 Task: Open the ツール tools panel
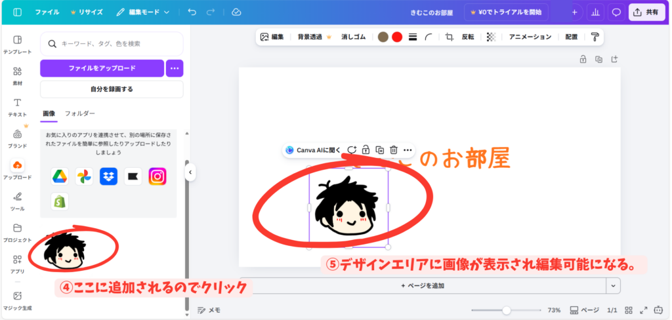(x=17, y=201)
